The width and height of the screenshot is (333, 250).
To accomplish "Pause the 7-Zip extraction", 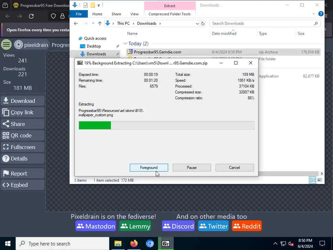I will (192, 168).
